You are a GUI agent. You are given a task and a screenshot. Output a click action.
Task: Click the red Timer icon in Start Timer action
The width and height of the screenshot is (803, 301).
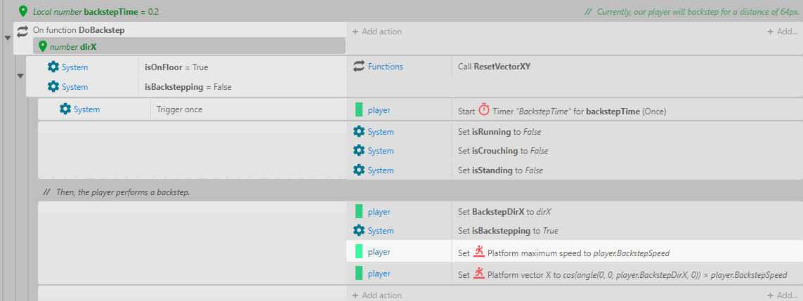pyautogui.click(x=484, y=110)
